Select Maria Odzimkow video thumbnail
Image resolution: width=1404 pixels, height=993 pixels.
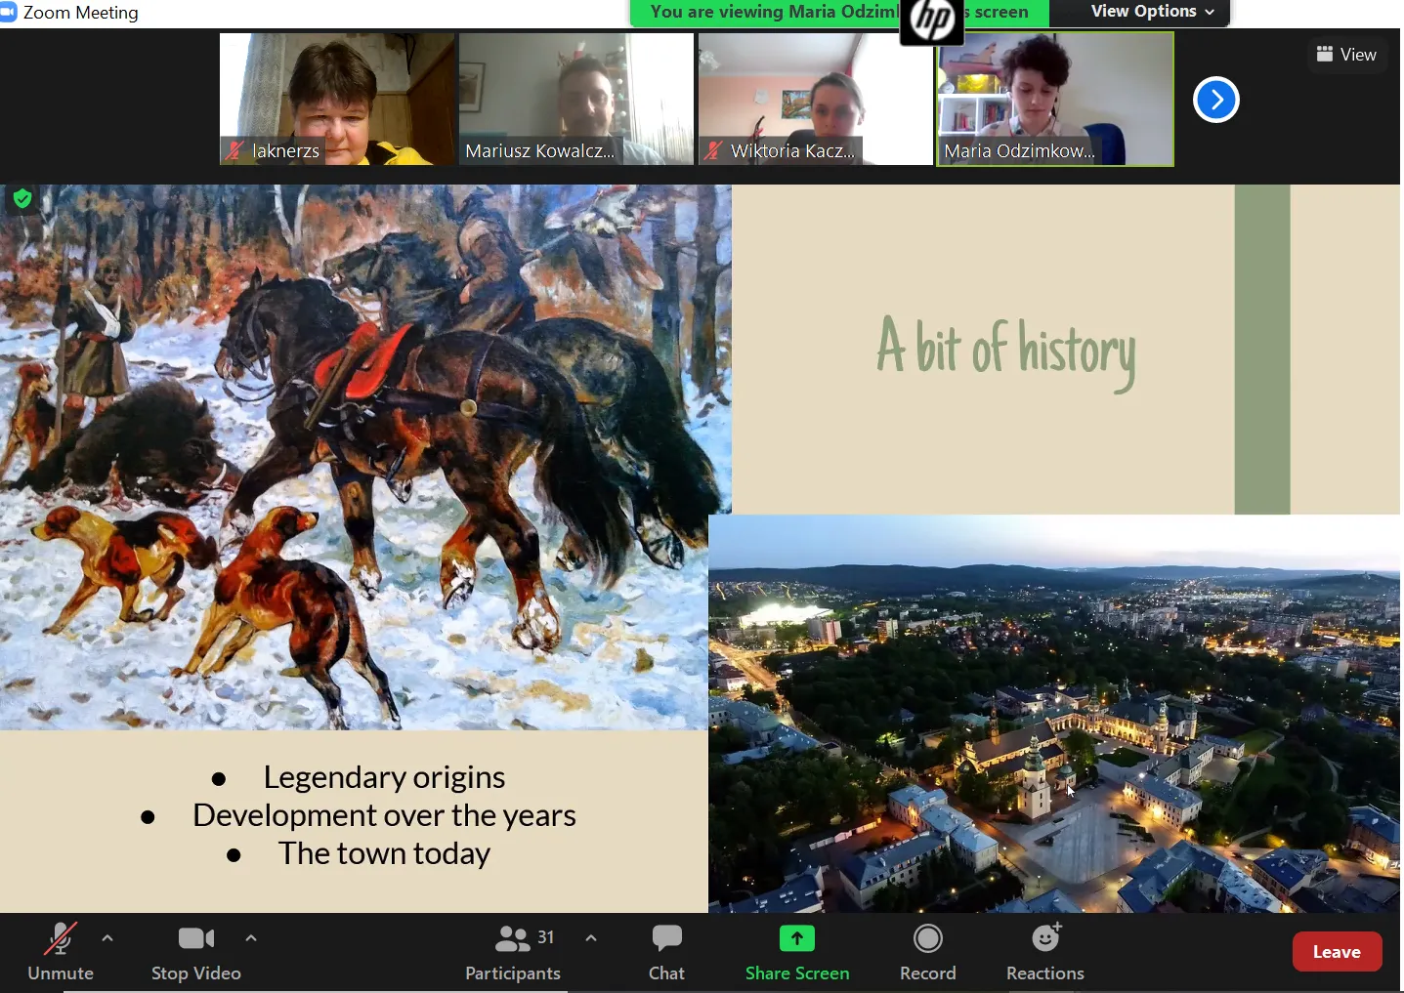point(1055,99)
